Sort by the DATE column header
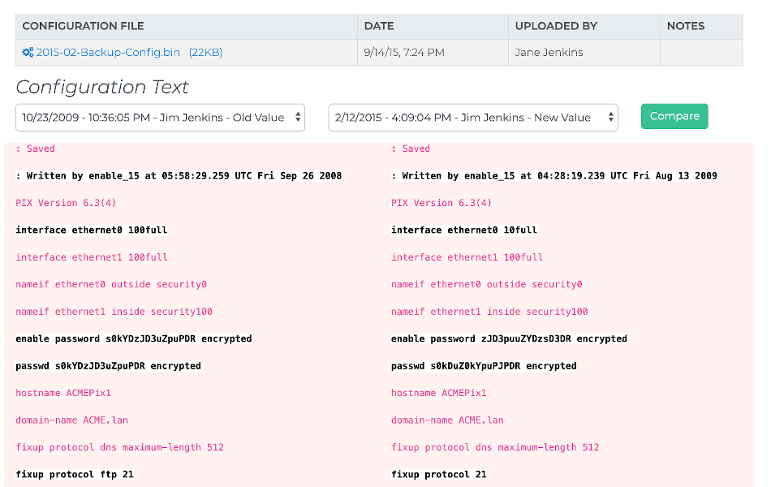The height and width of the screenshot is (487, 771). point(378,26)
